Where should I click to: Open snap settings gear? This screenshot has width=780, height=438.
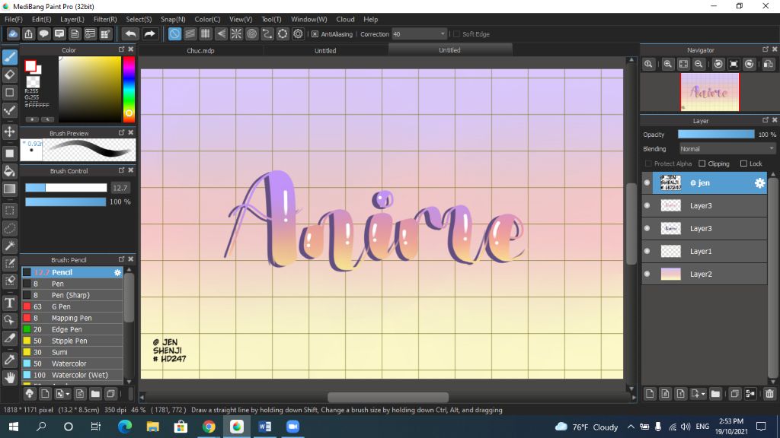click(298, 33)
